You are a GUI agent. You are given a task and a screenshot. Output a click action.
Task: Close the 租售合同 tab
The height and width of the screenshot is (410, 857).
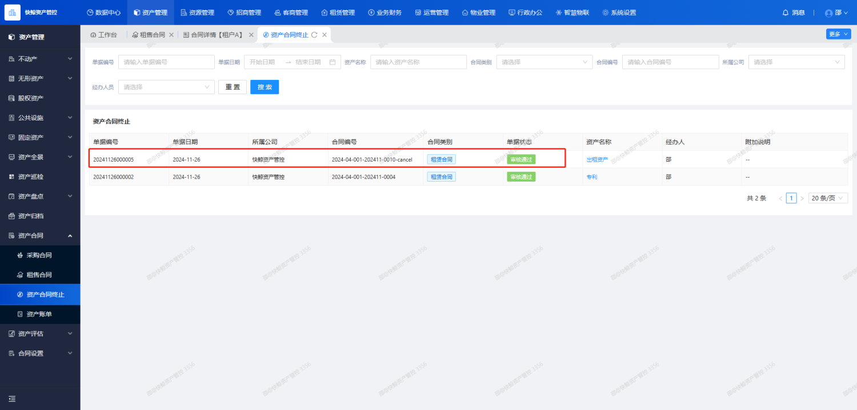(x=171, y=35)
